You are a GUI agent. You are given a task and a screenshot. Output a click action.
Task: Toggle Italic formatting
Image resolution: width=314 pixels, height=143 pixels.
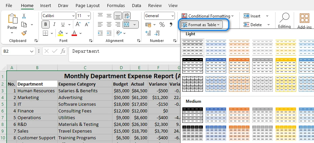(54, 25)
